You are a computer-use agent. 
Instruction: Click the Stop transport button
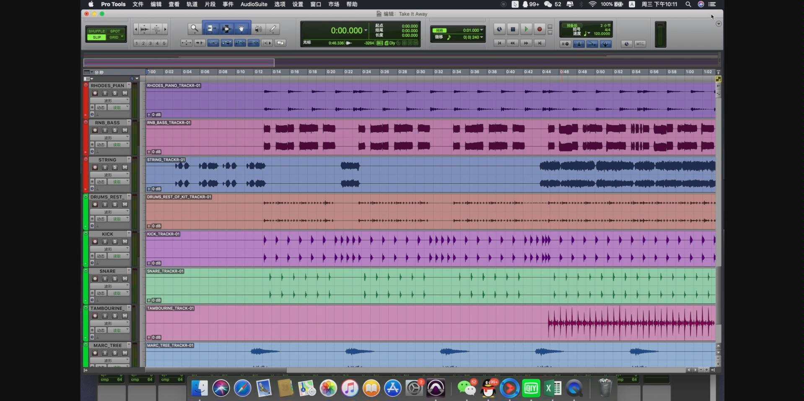[x=513, y=29]
